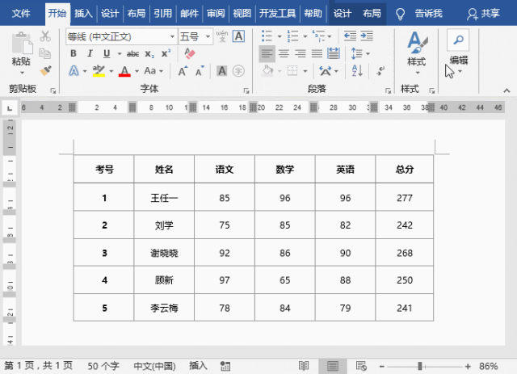Open the 文件 File tab

(x=21, y=14)
